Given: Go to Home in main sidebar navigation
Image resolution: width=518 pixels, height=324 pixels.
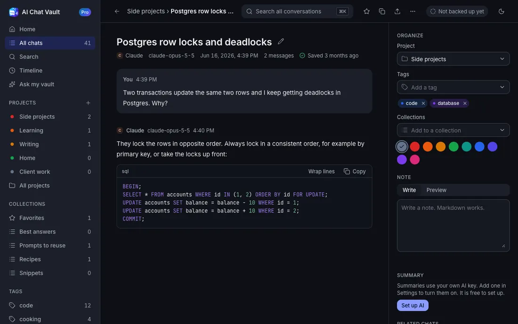Looking at the screenshot, I should pos(50,29).
